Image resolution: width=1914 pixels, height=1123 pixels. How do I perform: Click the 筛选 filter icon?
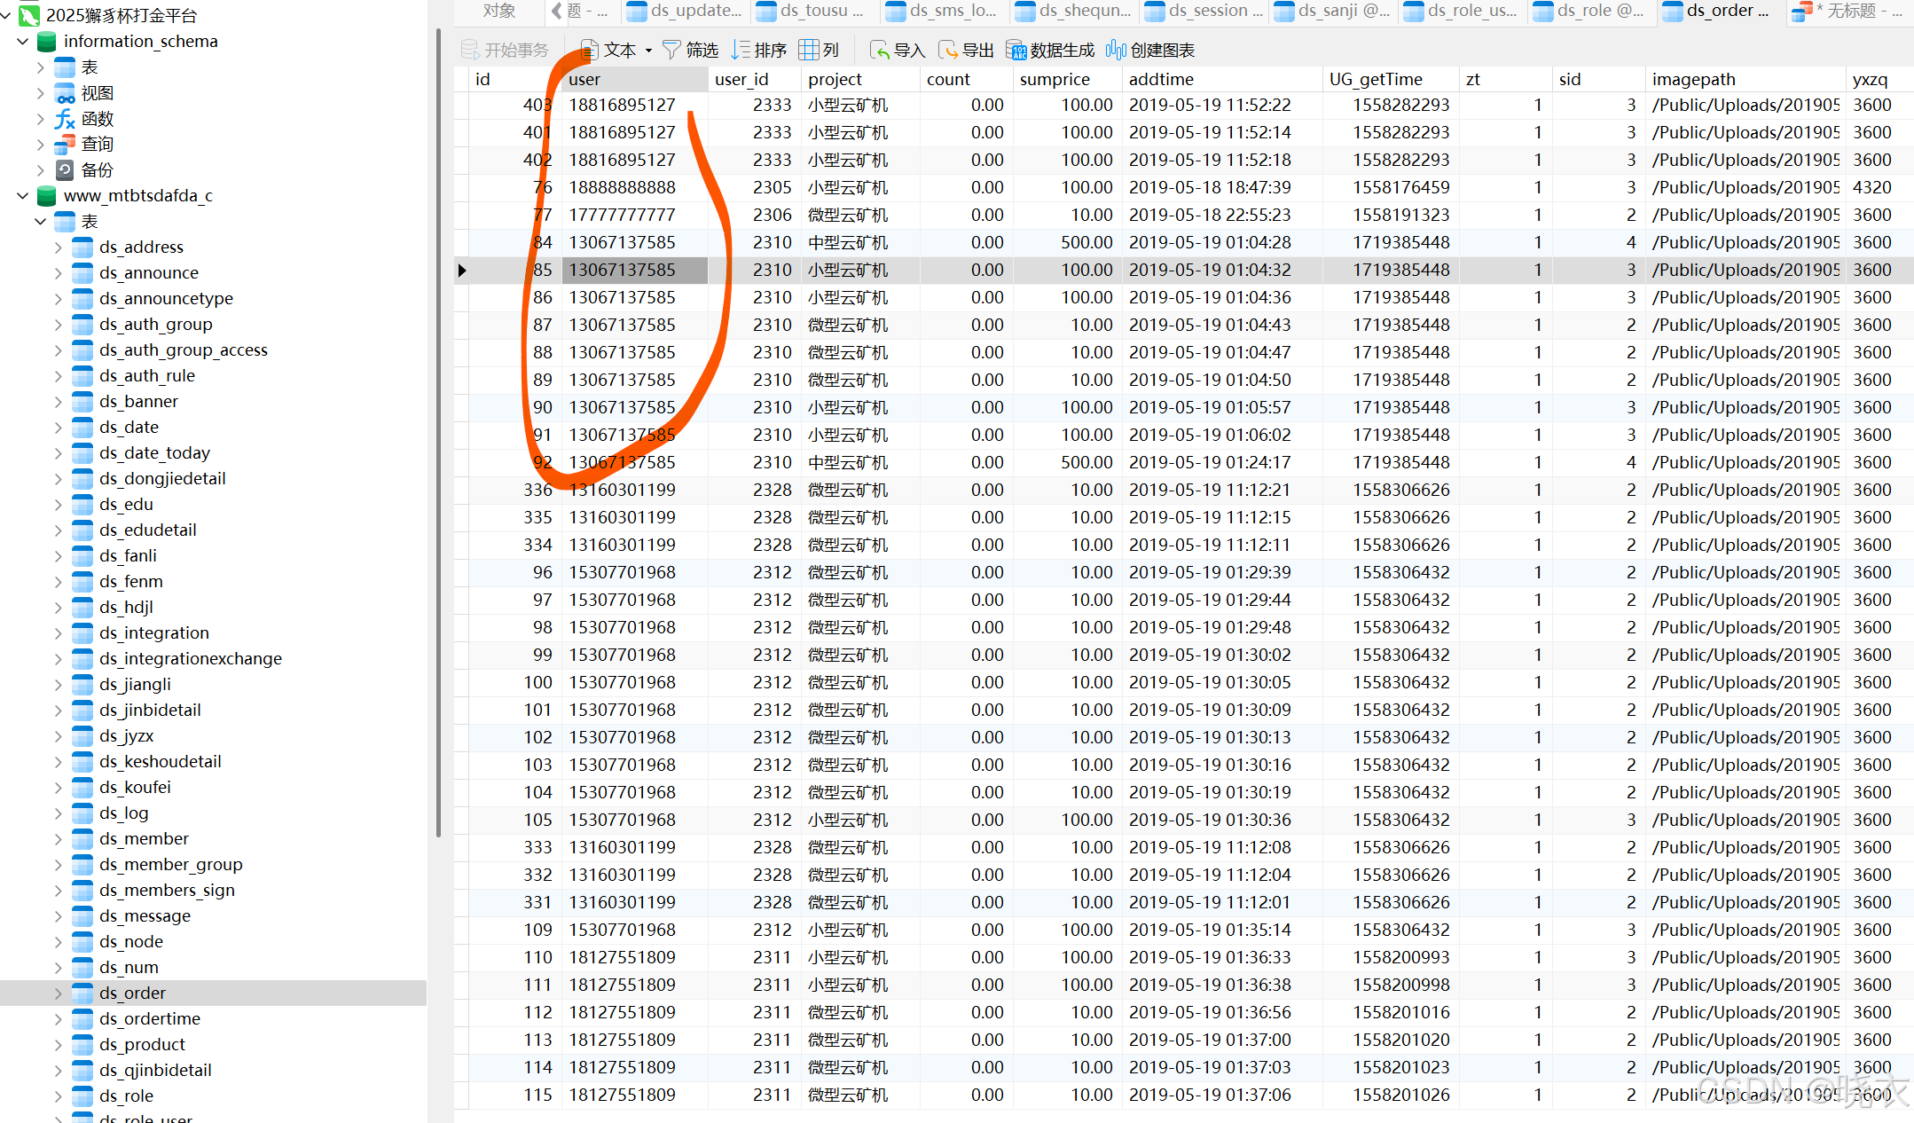(x=672, y=50)
